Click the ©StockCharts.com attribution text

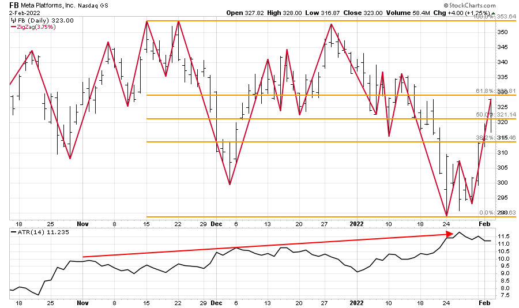[469, 5]
